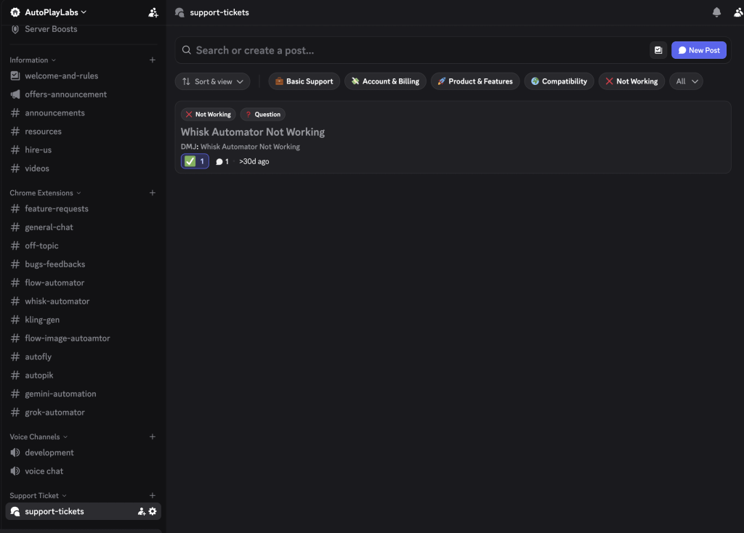Collapse the Information category

[33, 60]
